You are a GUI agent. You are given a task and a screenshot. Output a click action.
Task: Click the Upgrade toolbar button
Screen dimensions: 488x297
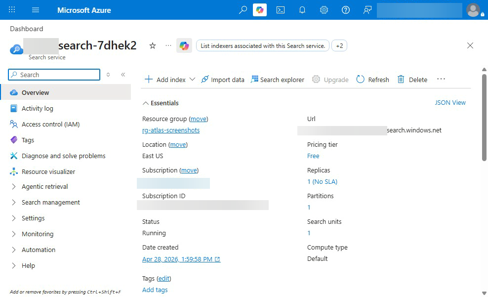[330, 80]
